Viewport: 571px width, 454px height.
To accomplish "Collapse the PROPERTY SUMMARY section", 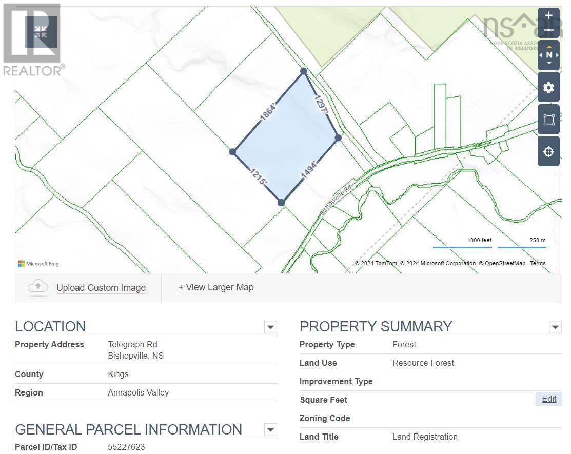I will [x=555, y=326].
